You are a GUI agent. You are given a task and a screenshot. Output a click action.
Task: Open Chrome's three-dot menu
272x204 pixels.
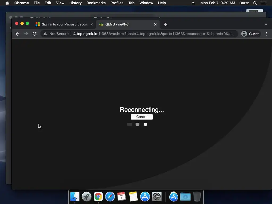266,34
